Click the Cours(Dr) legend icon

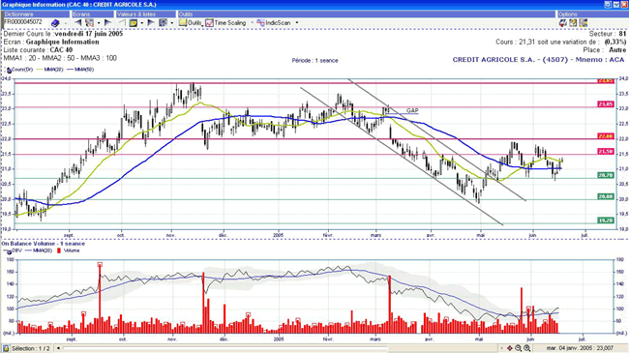click(x=9, y=71)
